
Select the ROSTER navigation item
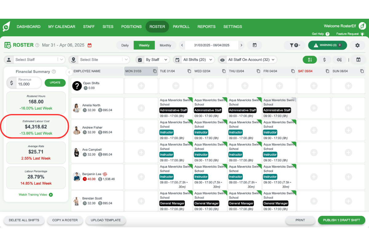click(157, 26)
